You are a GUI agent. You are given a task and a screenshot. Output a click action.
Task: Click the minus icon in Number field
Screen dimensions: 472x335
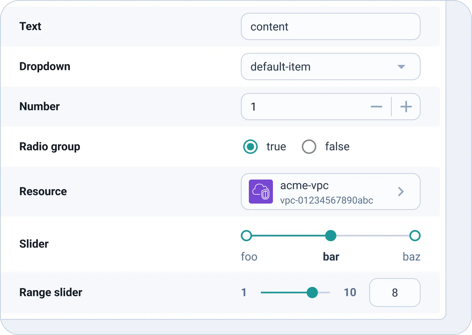tap(376, 107)
